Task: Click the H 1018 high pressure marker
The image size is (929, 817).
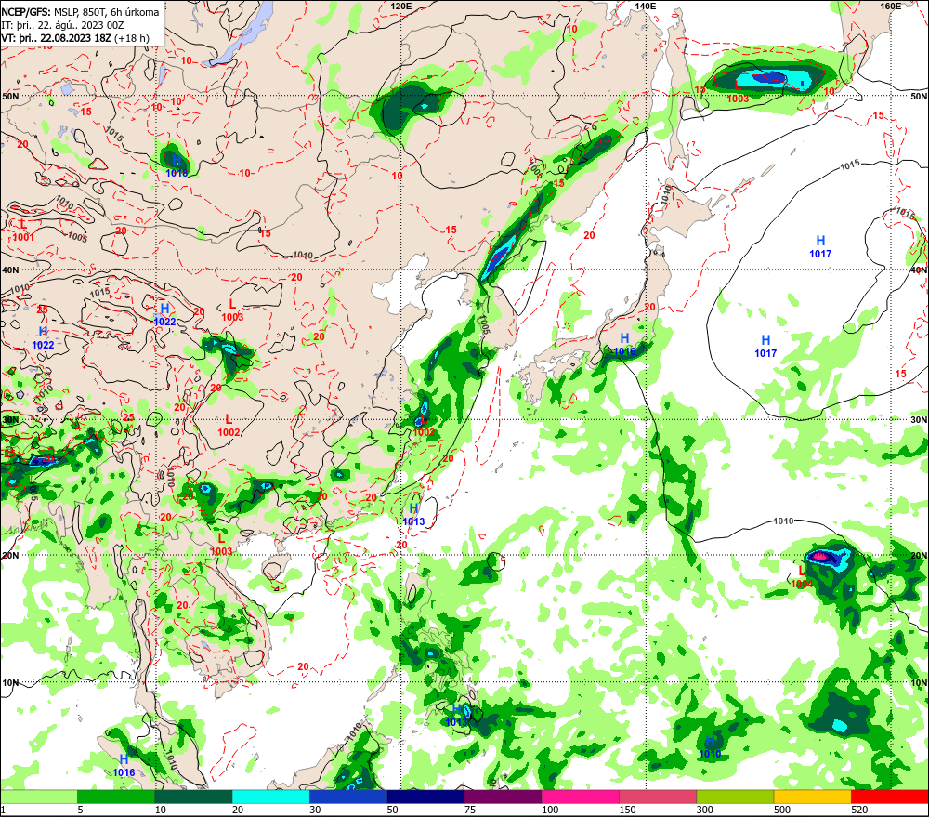Action: (177, 166)
